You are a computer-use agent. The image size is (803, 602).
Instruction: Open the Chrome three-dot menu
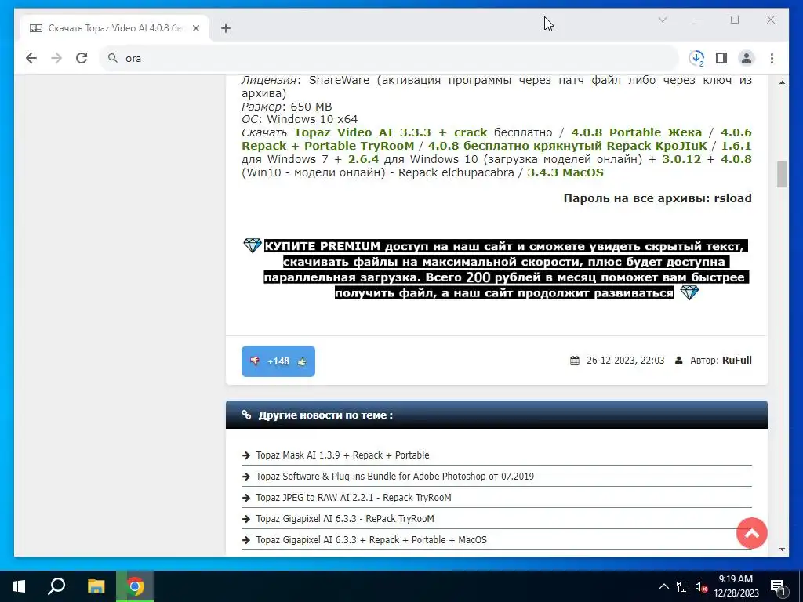coord(772,58)
